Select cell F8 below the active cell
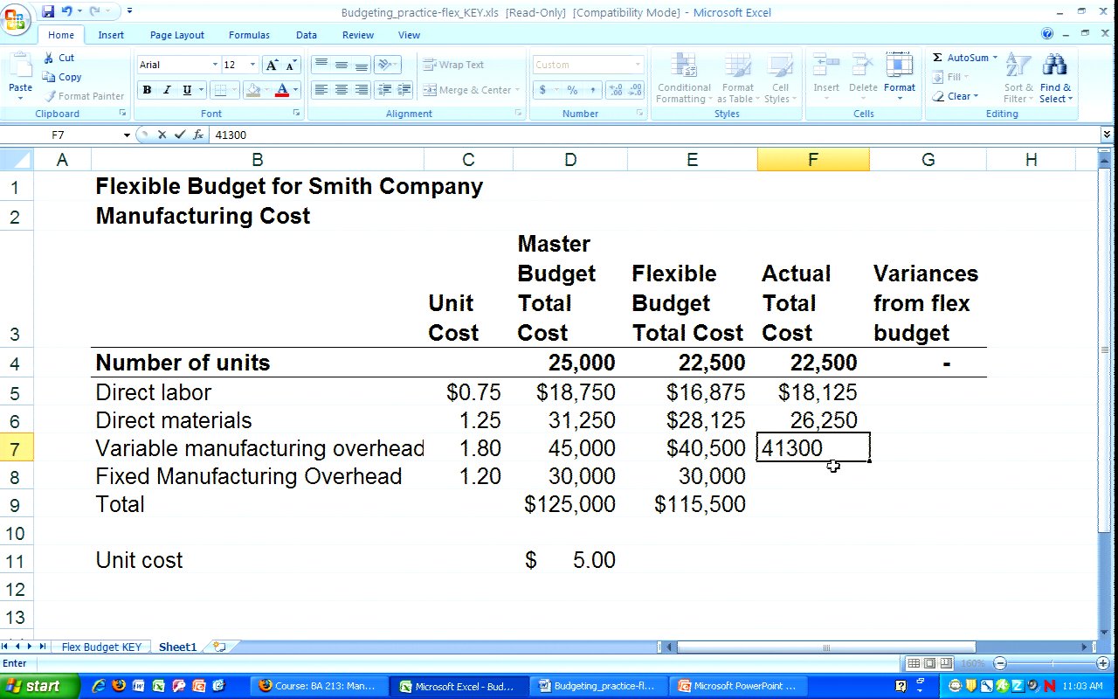Viewport: 1118px width, 699px height. point(812,476)
